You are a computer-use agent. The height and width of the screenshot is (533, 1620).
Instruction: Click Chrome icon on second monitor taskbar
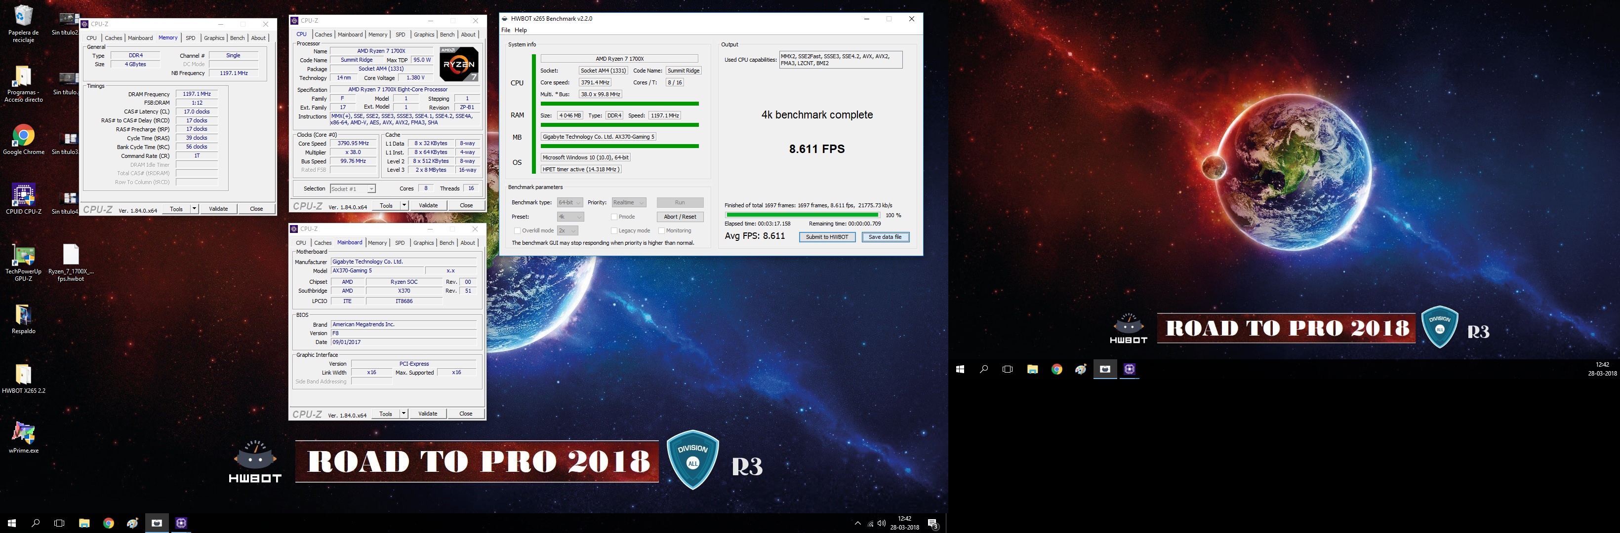pyautogui.click(x=1056, y=369)
